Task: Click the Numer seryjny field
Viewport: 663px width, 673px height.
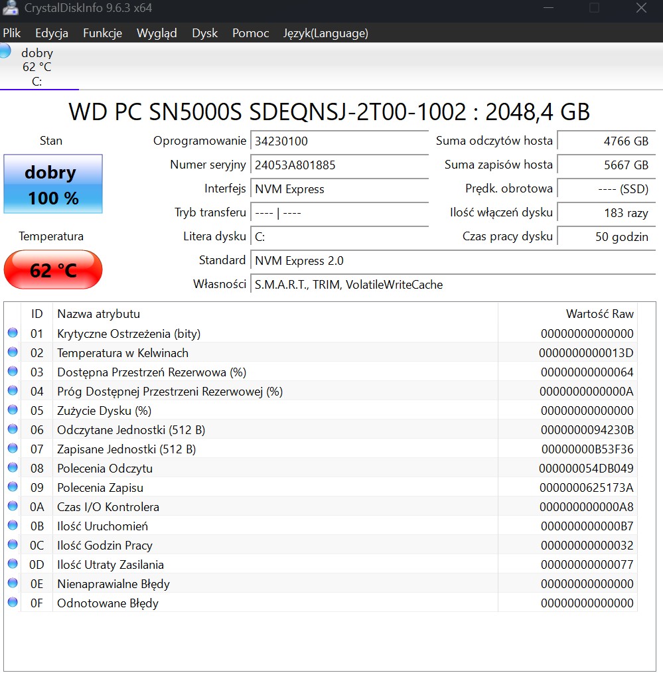Action: [x=339, y=165]
